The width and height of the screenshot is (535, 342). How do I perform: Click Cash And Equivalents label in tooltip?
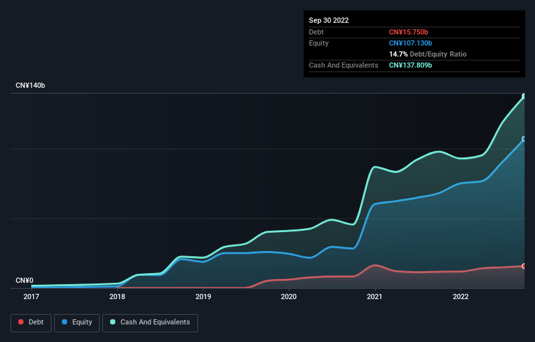(343, 65)
